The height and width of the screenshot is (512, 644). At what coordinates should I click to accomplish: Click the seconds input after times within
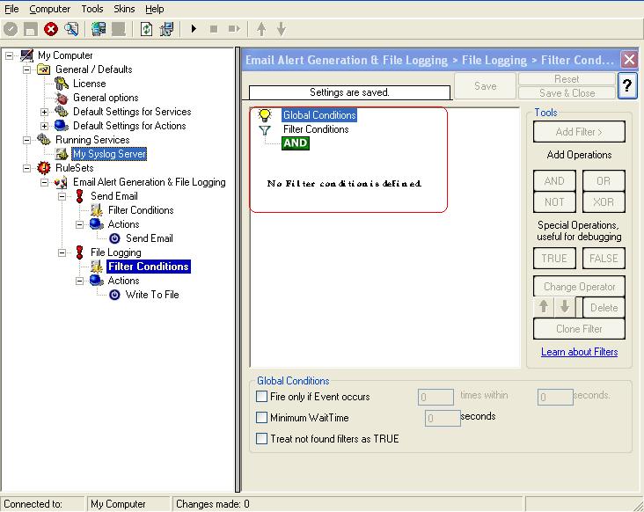point(555,397)
